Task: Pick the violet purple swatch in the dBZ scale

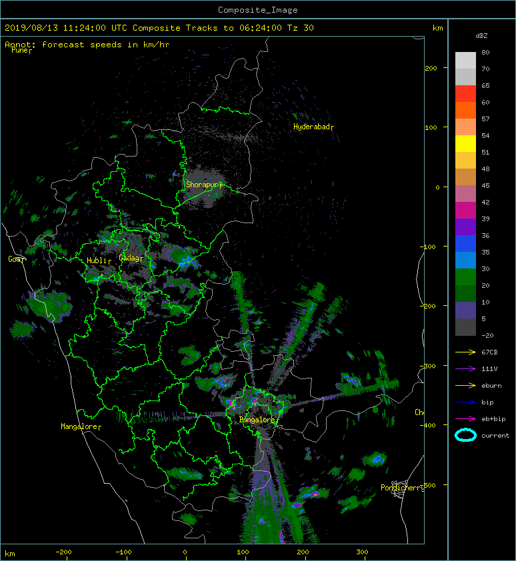Action: [x=465, y=227]
